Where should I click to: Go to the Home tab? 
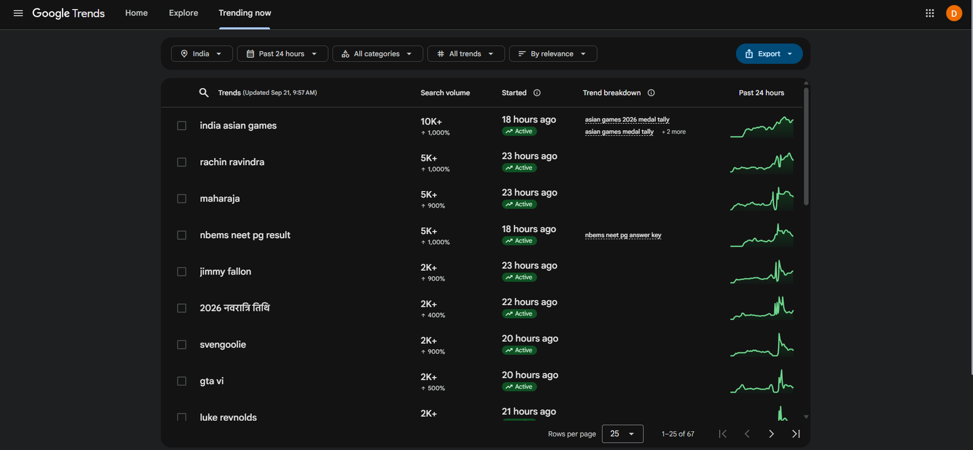(x=136, y=13)
